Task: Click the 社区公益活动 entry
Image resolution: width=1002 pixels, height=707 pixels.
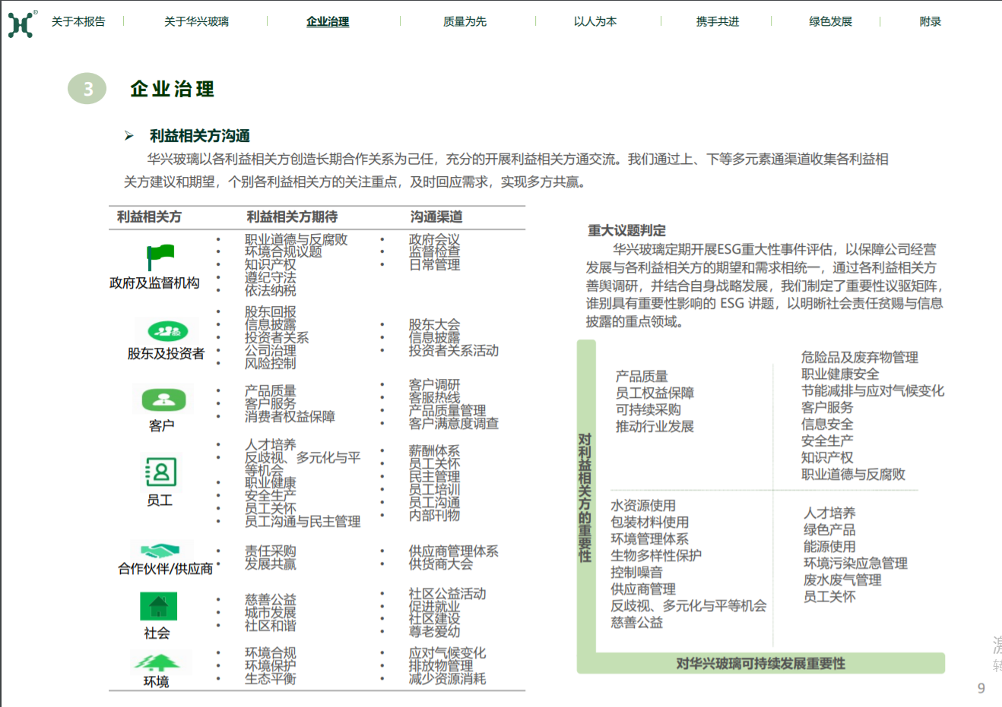Action: click(x=447, y=594)
